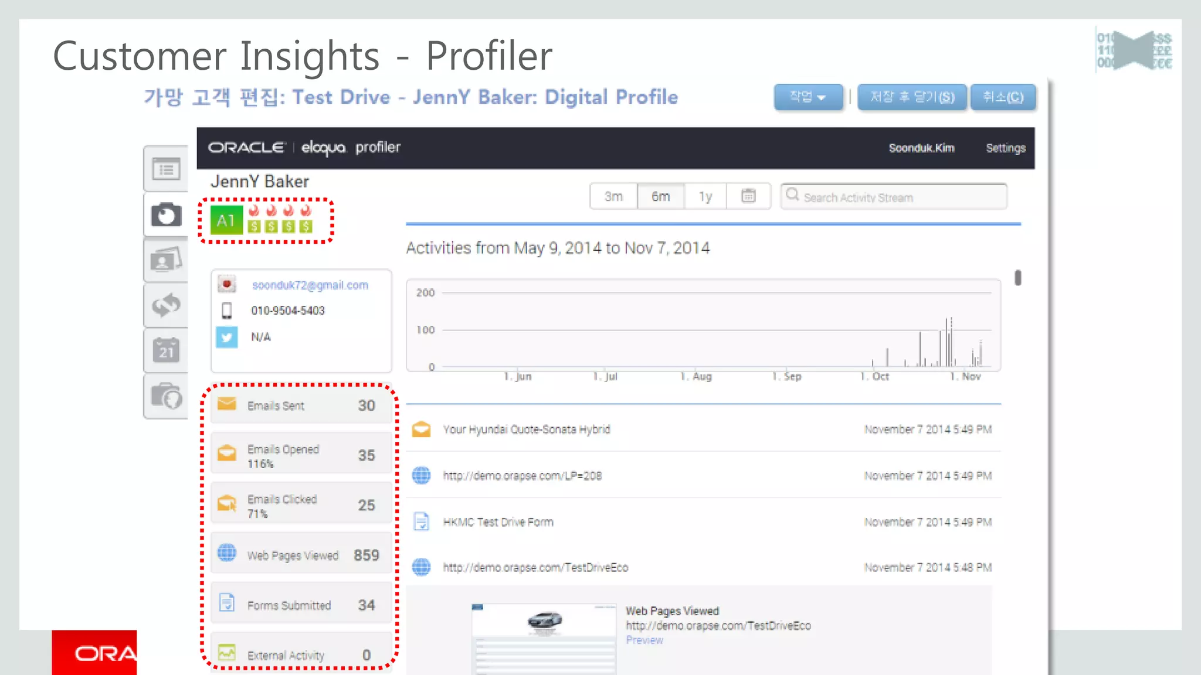Click the 취소(C) cancel button
This screenshot has width=1201, height=675.
tap(1003, 97)
